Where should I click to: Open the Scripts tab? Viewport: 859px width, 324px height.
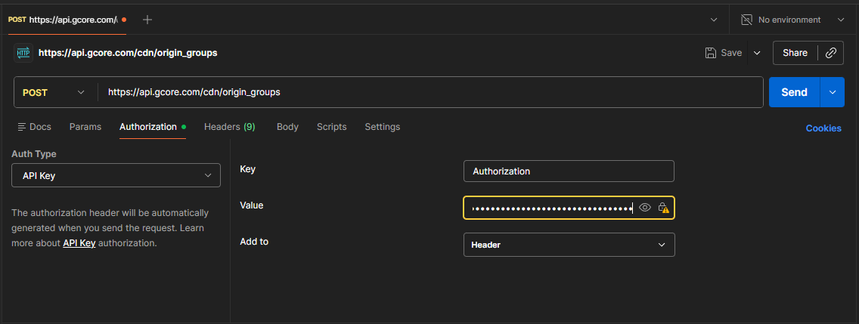pos(331,126)
